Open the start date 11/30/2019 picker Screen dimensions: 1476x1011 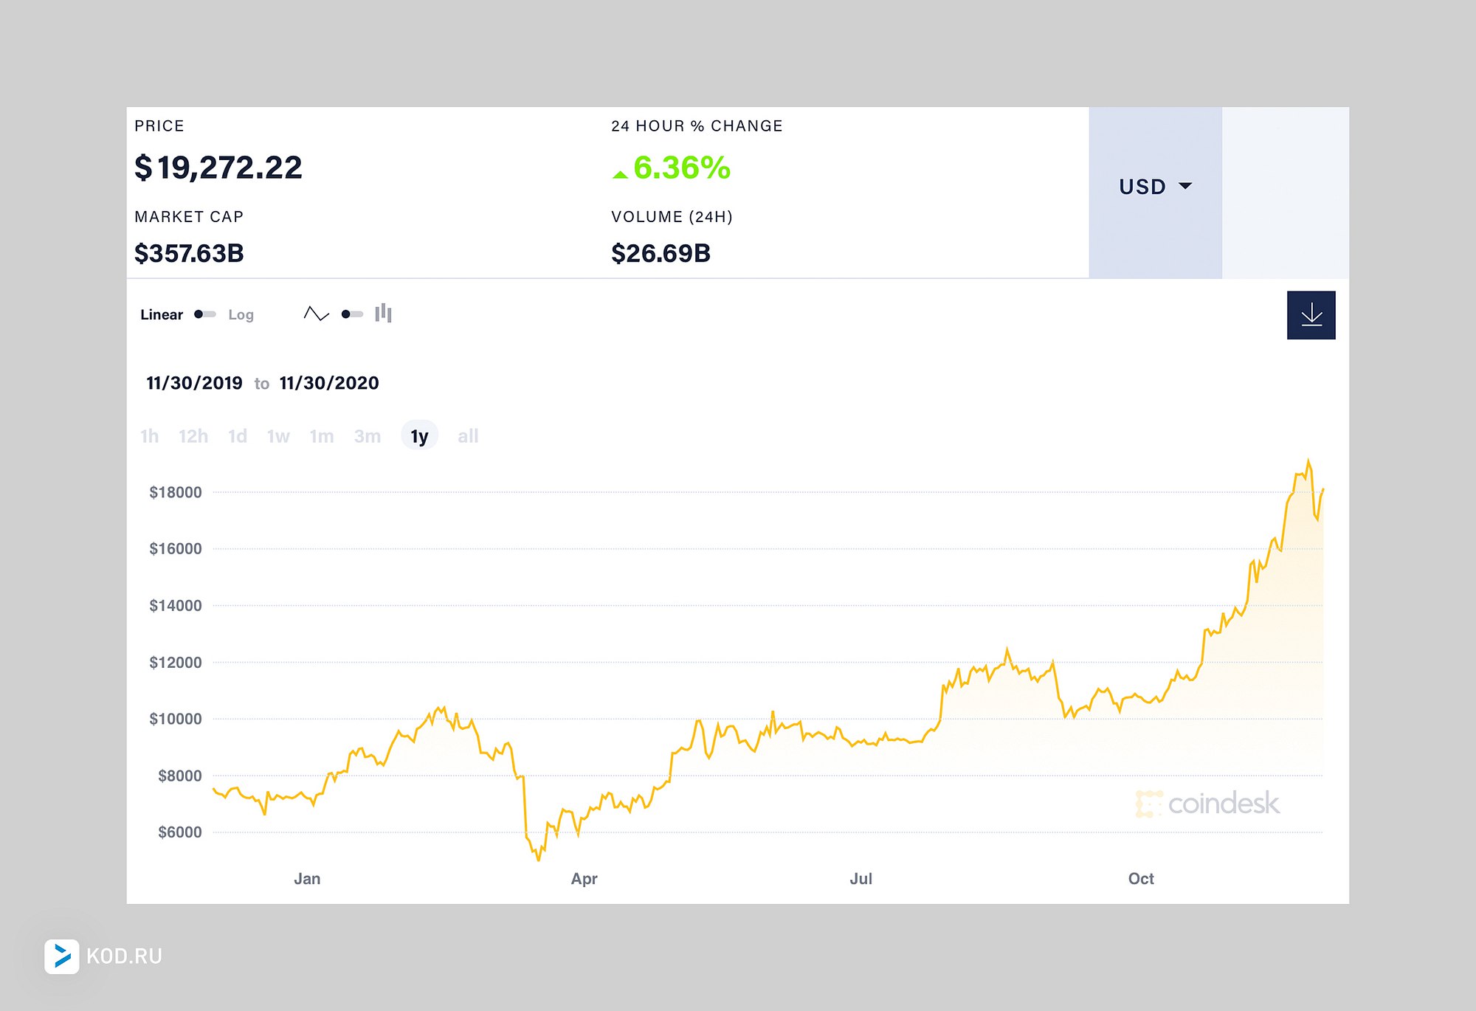tap(194, 383)
